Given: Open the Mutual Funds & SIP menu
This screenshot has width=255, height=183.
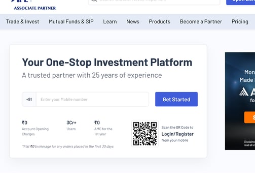Looking at the screenshot, I should coord(71,21).
